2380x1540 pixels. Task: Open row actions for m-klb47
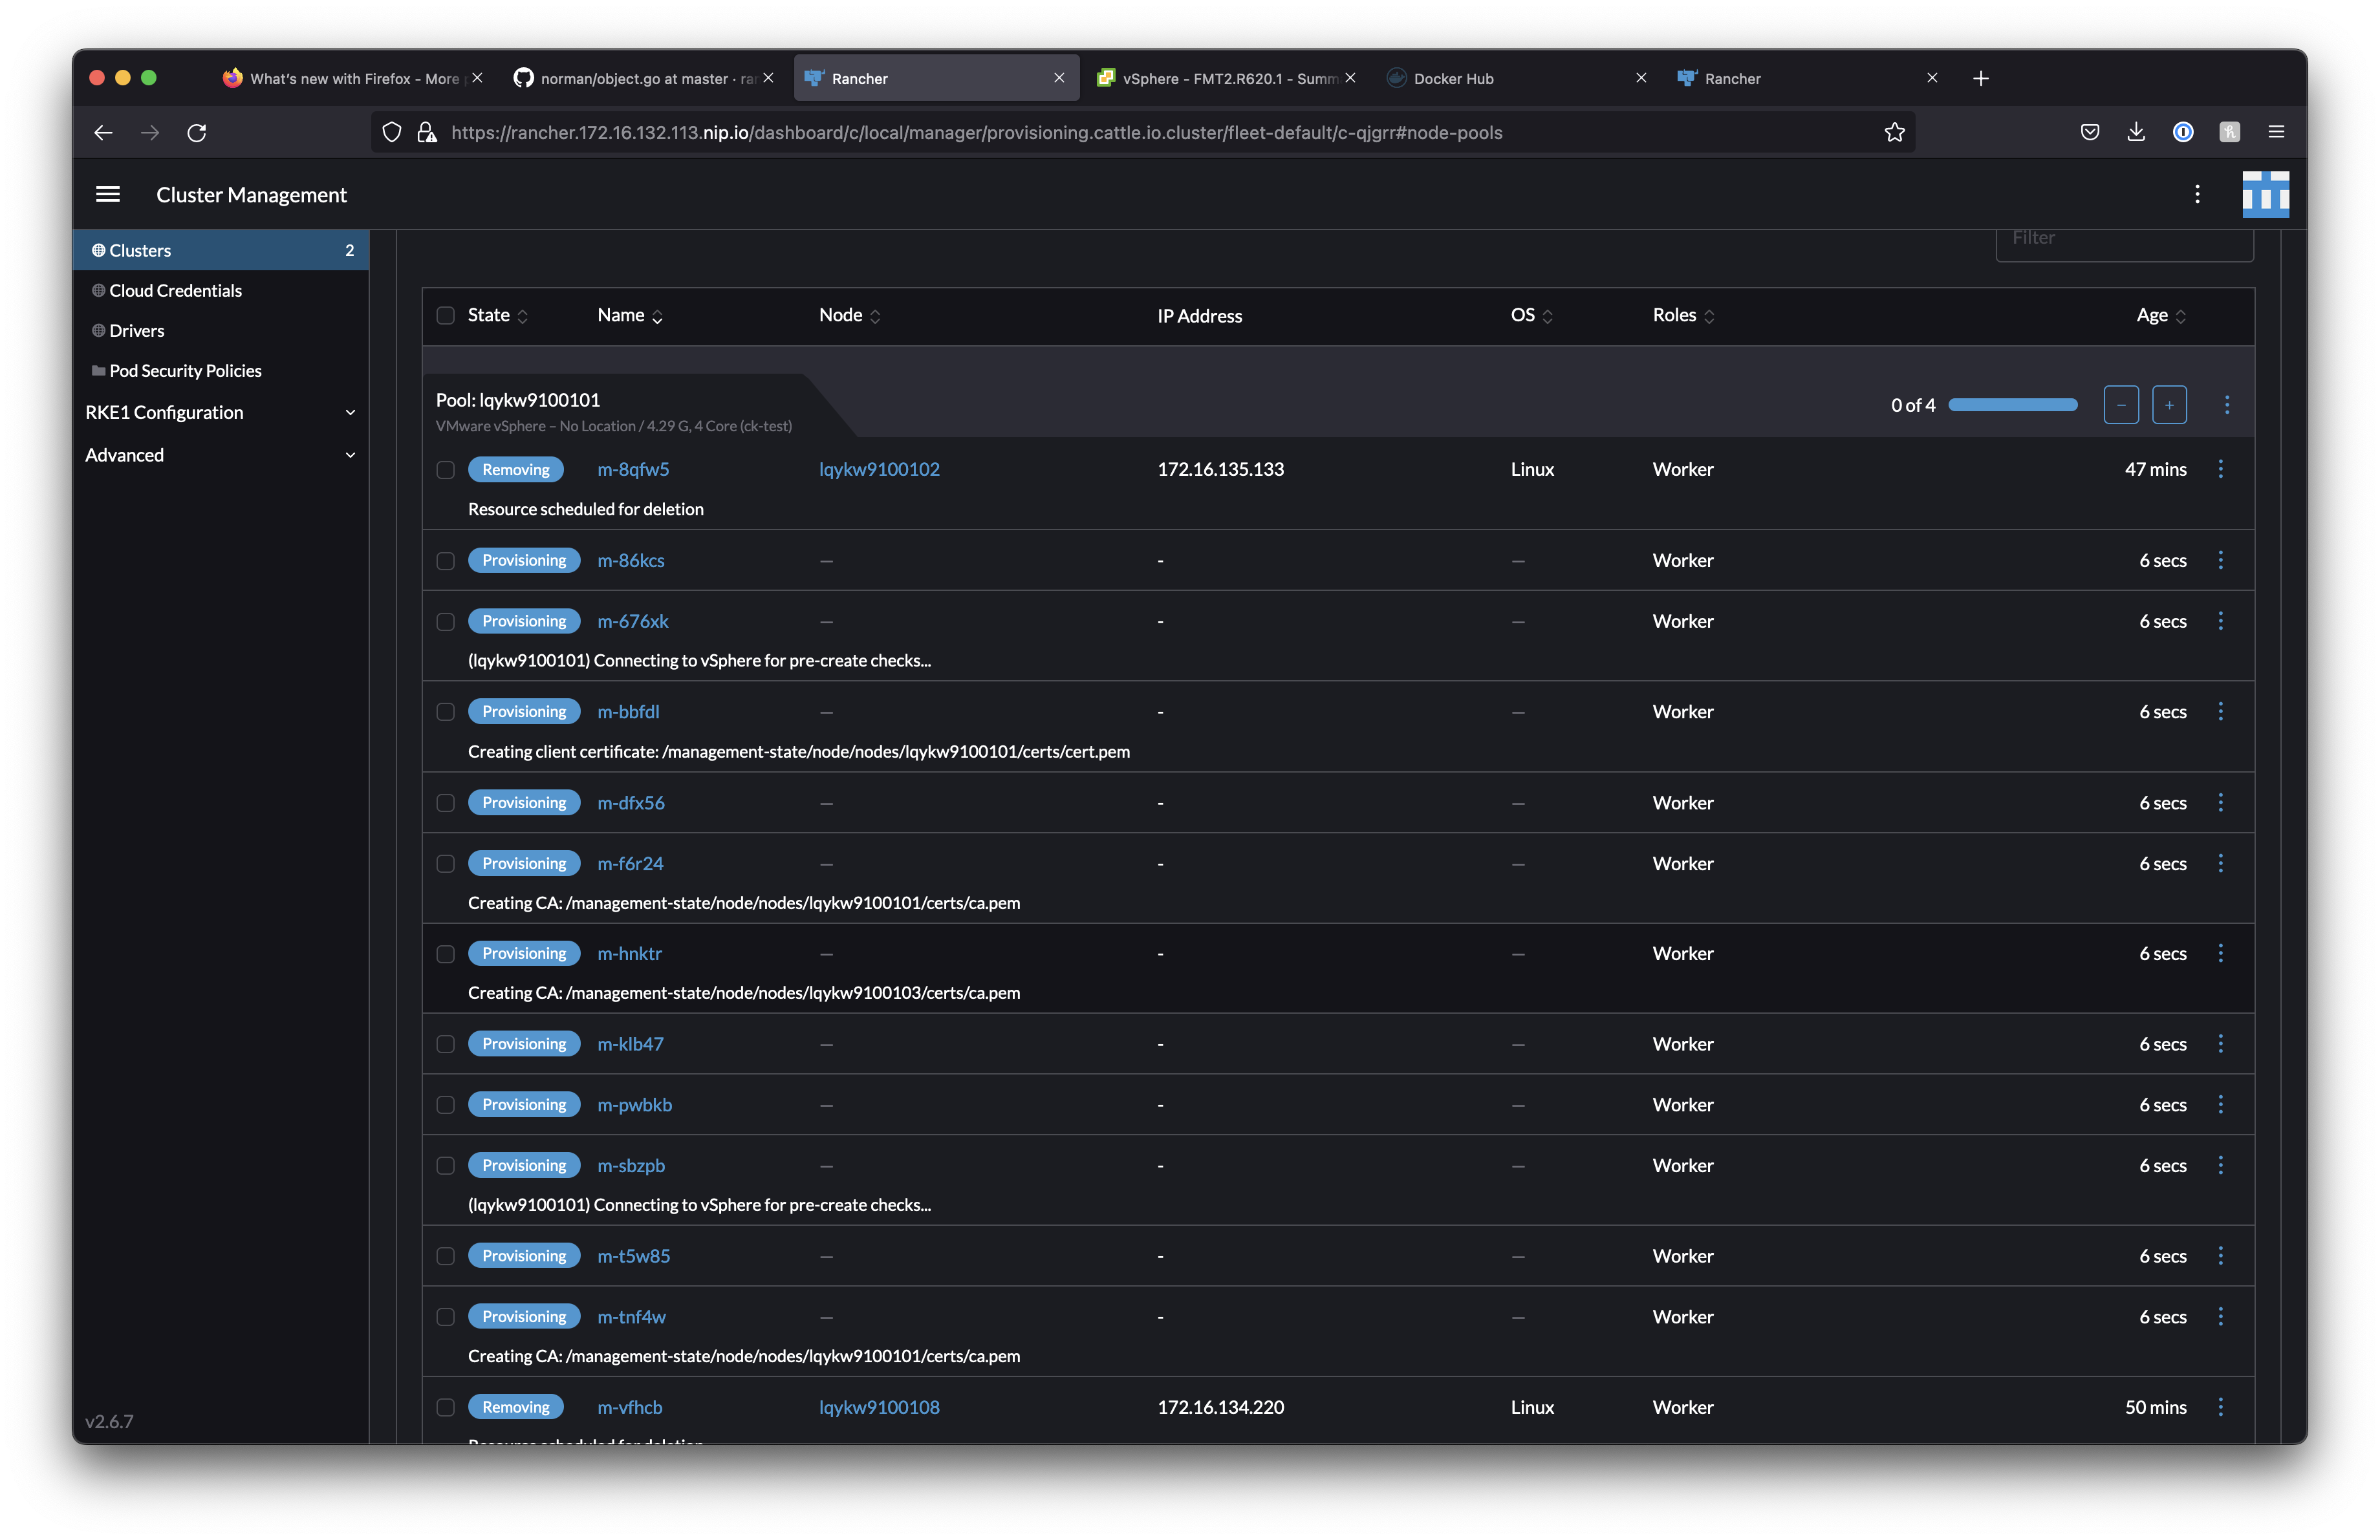point(2220,1044)
